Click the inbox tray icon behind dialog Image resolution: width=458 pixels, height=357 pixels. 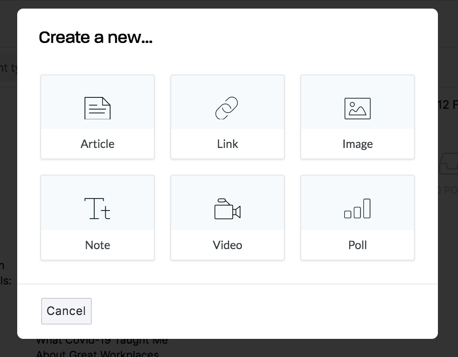[x=448, y=163]
